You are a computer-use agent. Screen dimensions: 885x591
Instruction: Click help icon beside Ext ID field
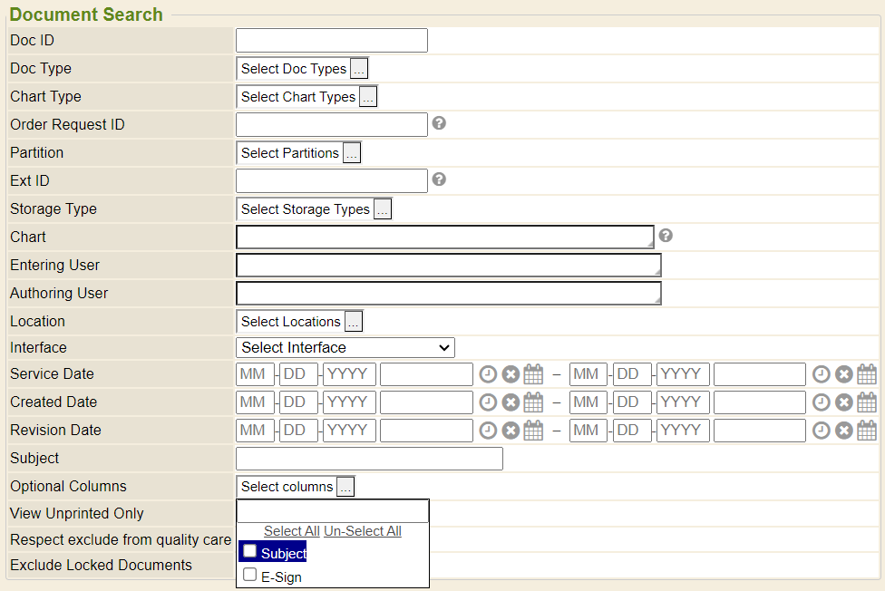[439, 179]
